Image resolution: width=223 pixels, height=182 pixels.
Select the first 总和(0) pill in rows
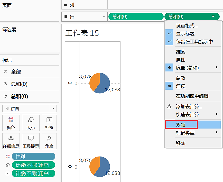136,17
